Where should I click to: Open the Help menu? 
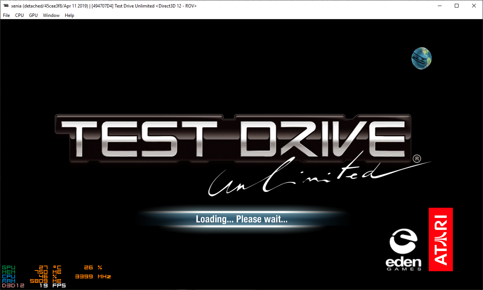tap(69, 15)
